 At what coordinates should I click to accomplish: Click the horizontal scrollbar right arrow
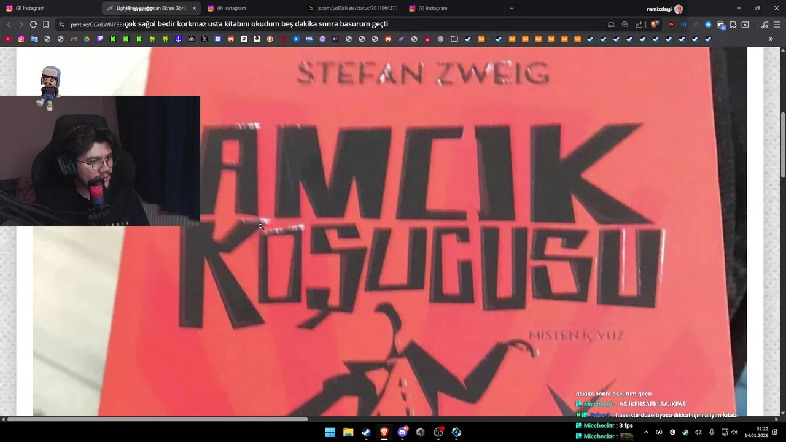(x=776, y=419)
